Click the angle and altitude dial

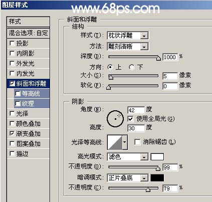click(x=115, y=119)
